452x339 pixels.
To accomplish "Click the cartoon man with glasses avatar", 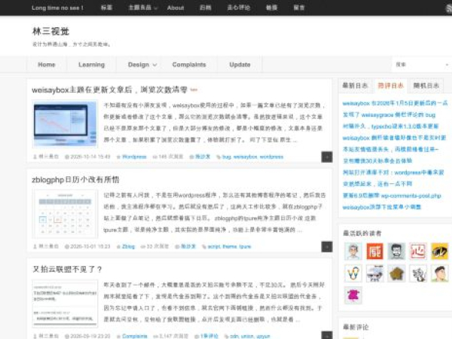I will [x=353, y=251].
